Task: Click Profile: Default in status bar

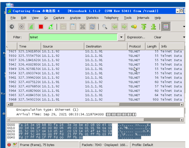Action: 142,145
